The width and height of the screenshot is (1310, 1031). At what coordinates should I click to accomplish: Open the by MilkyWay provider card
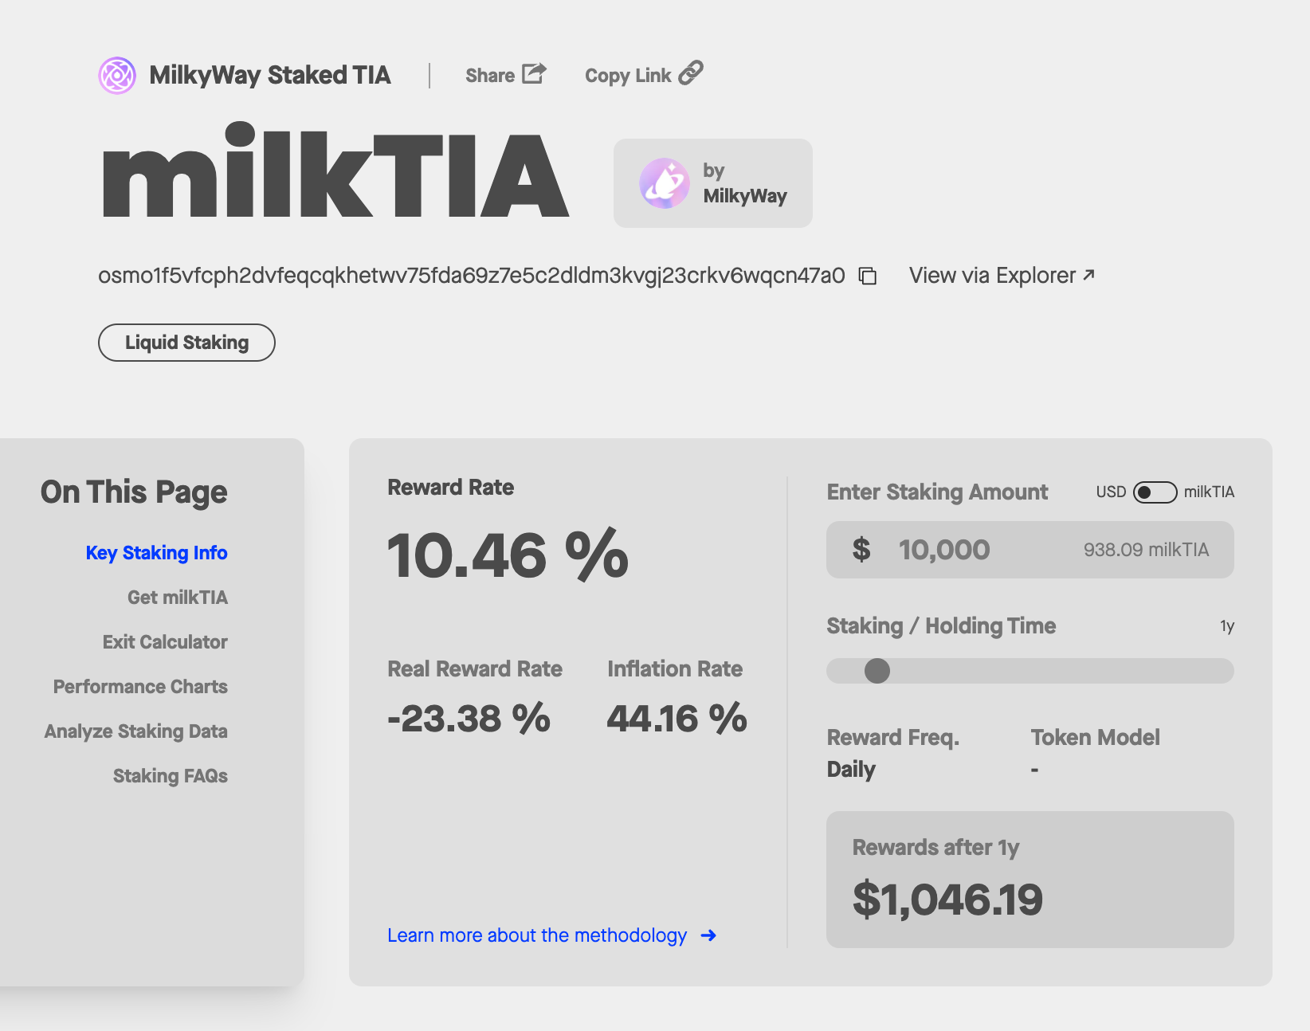point(713,183)
